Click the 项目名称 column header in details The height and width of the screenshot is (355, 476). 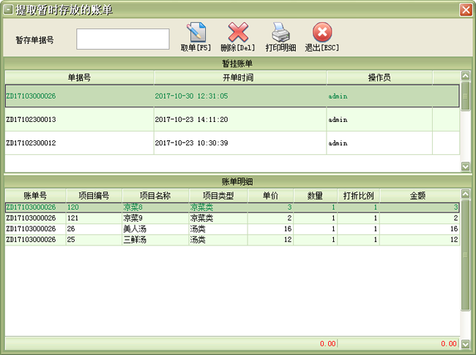tap(155, 196)
